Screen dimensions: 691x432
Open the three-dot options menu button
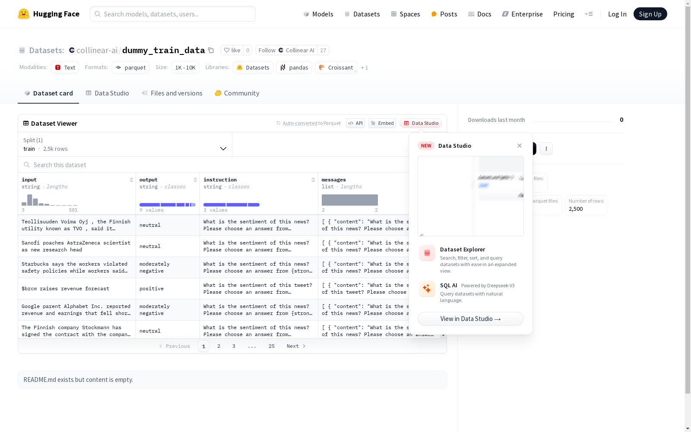[x=546, y=149]
